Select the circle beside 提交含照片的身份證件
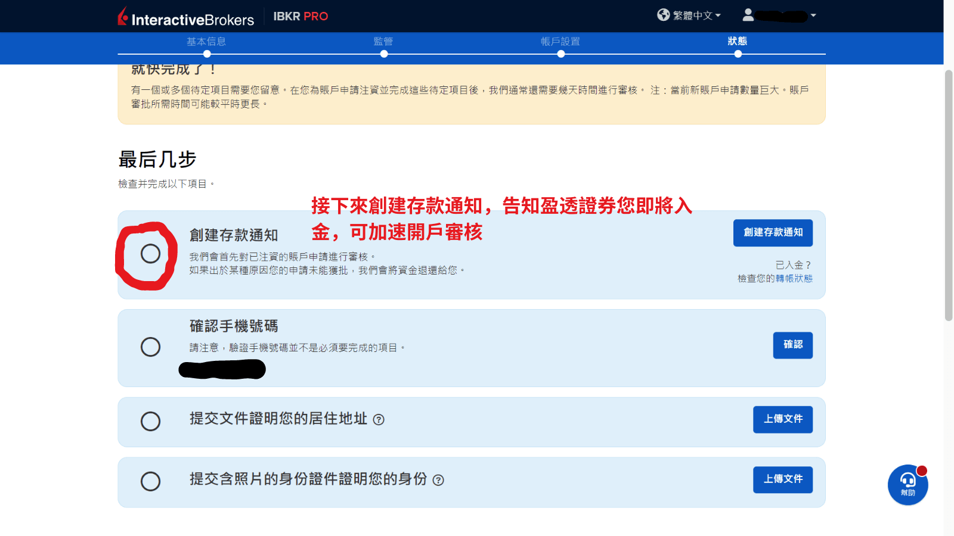This screenshot has height=536, width=954. 151,481
